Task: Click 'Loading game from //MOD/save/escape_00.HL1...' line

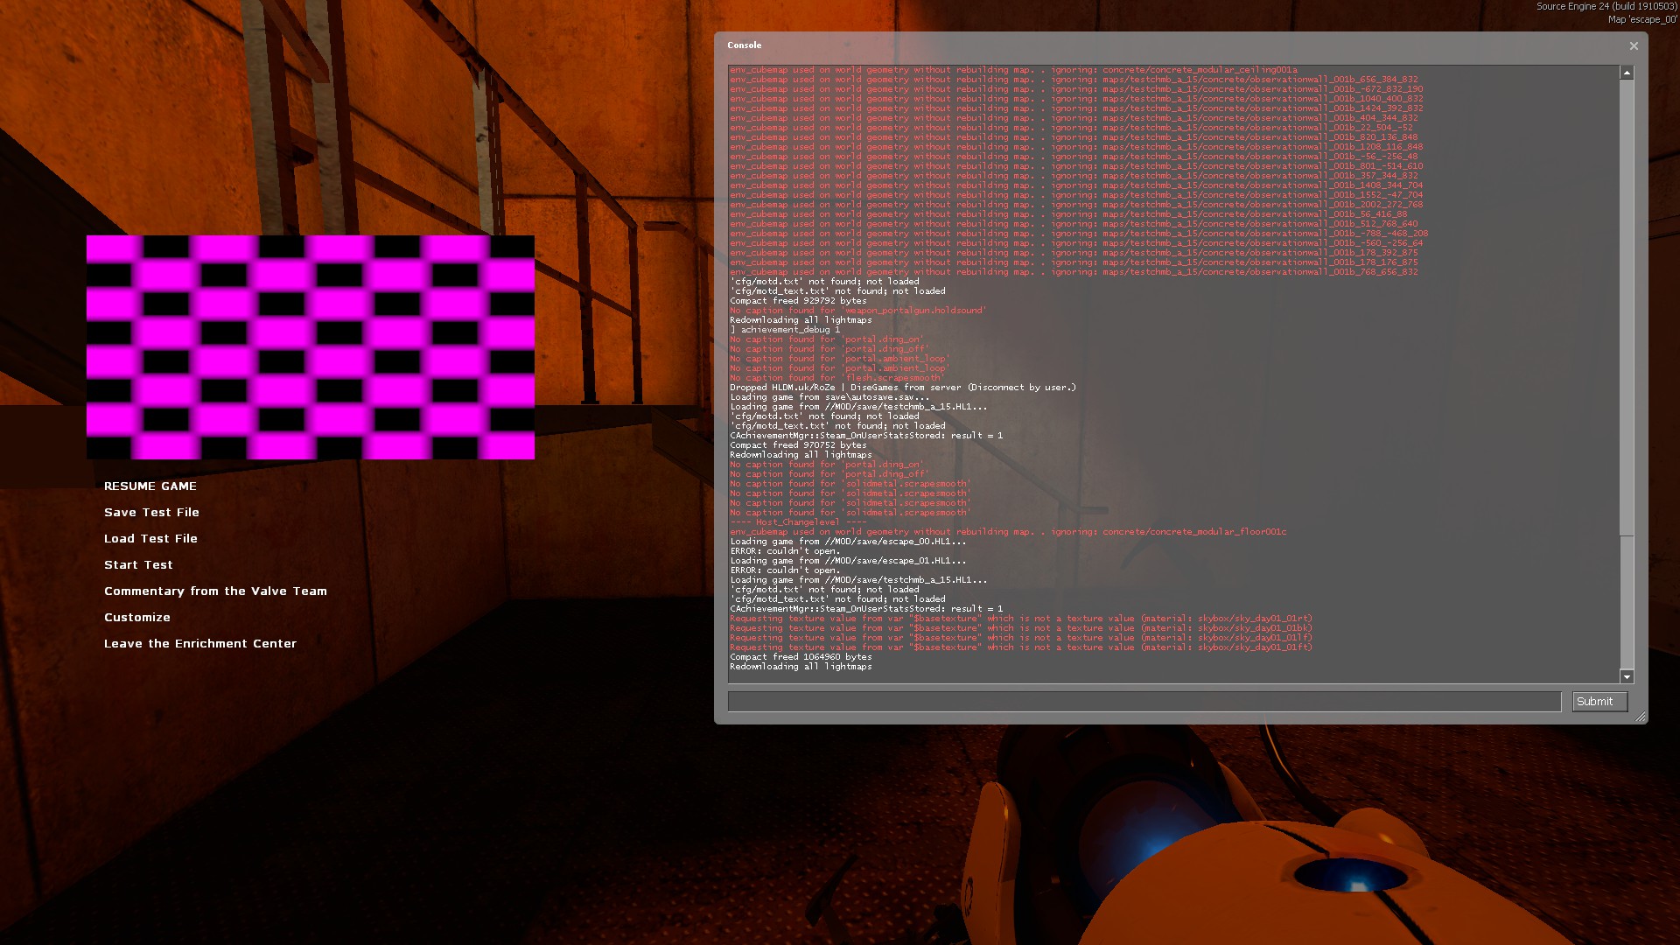Action: (x=848, y=542)
